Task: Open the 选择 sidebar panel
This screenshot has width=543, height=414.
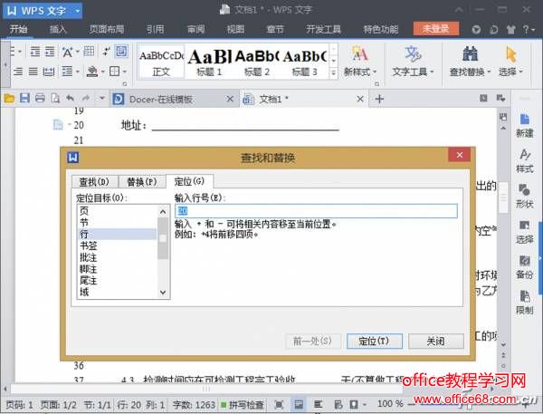Action: click(525, 231)
